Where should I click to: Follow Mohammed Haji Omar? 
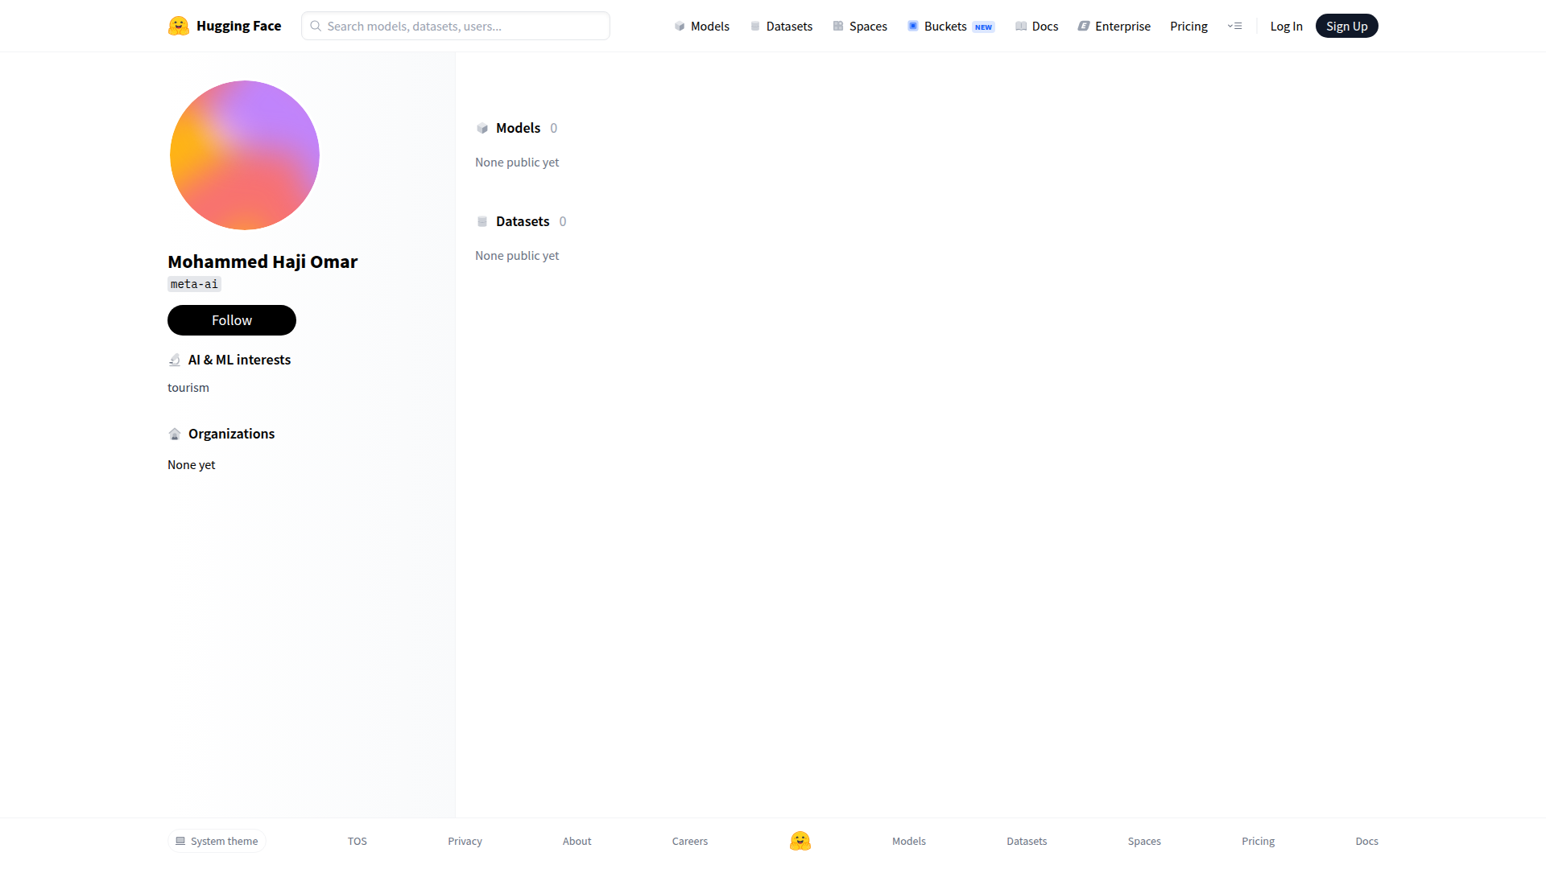pyautogui.click(x=232, y=320)
